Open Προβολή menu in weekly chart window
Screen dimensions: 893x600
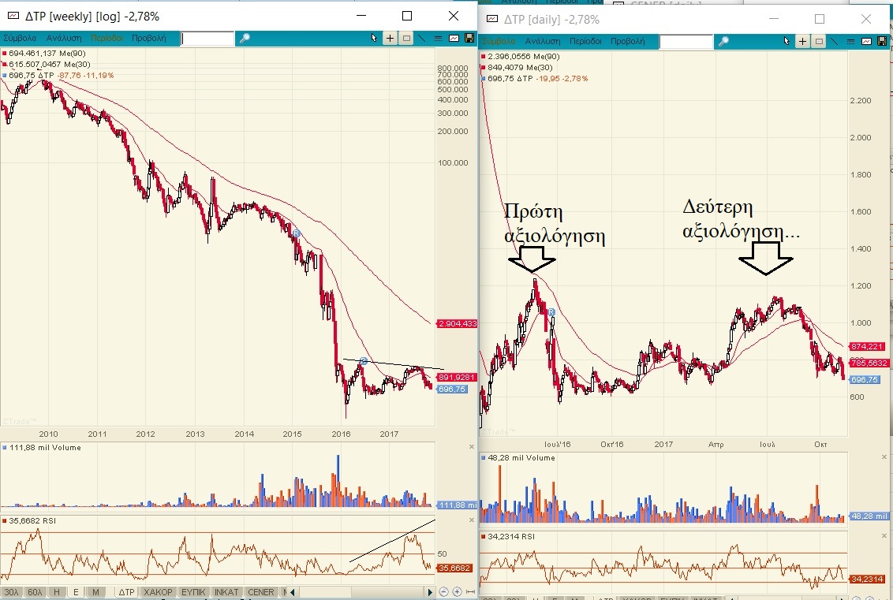tap(149, 38)
